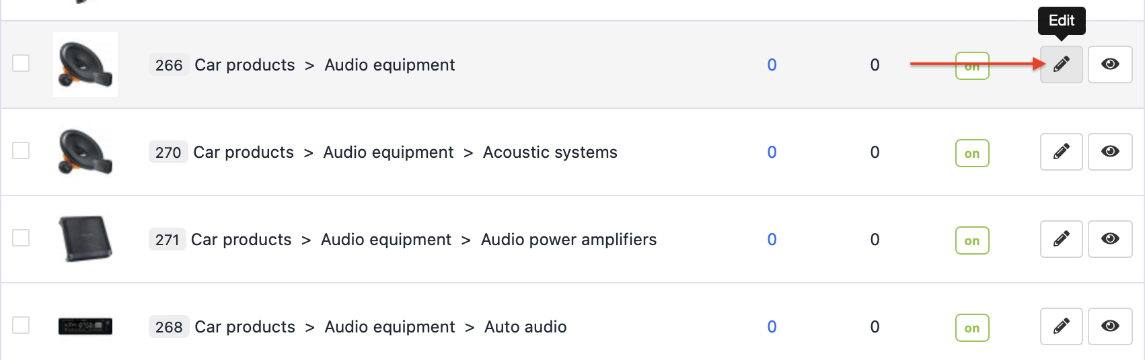This screenshot has width=1145, height=360.
Task: Open Car products > Audio equipment category name
Action: point(324,65)
